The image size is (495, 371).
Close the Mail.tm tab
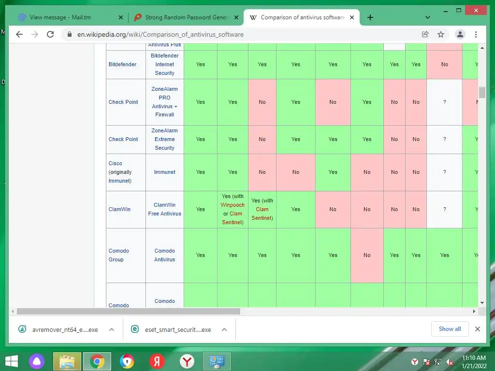tap(120, 17)
